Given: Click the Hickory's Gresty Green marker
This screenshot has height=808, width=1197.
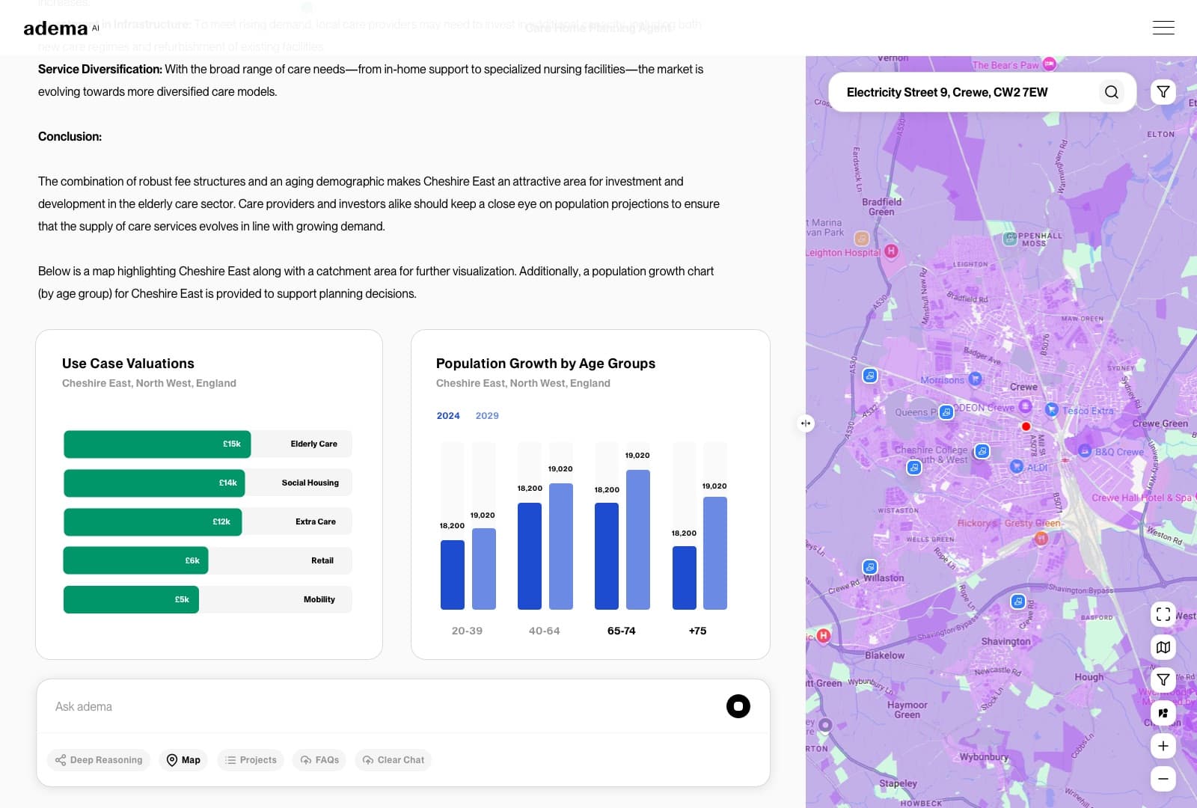Looking at the screenshot, I should coord(1041,538).
